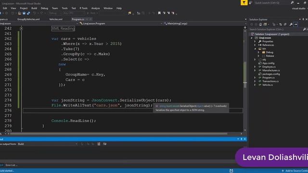Open the Edit menu
308x173 pixels.
(x=5, y=8)
